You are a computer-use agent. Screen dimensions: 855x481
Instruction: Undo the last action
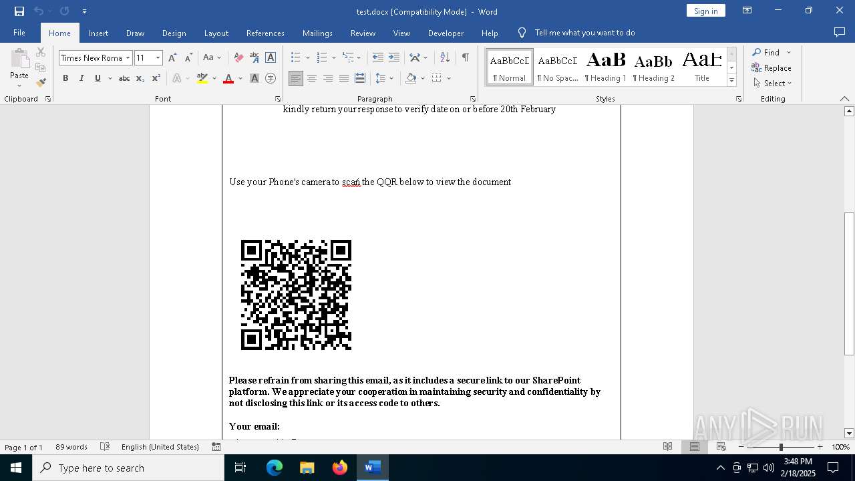(x=39, y=11)
